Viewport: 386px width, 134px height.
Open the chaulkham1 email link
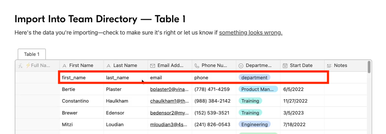[169, 101]
